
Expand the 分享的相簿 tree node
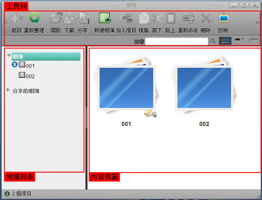point(9,90)
